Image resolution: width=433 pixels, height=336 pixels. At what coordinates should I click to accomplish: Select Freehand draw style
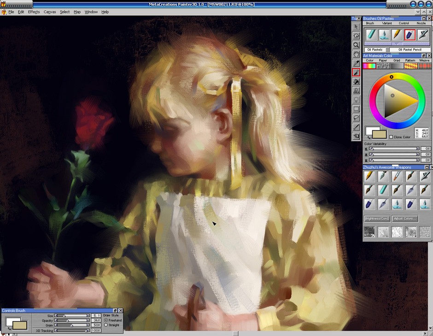[106, 320]
